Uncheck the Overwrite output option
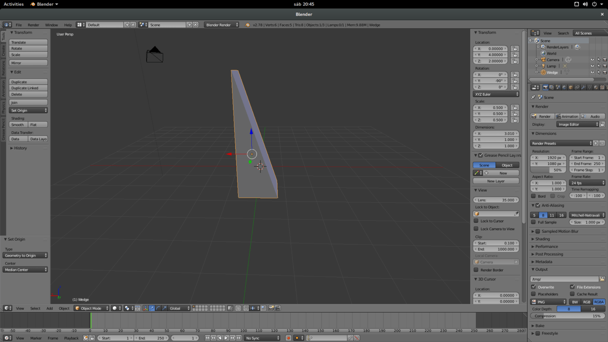The image size is (608, 342). (534, 287)
